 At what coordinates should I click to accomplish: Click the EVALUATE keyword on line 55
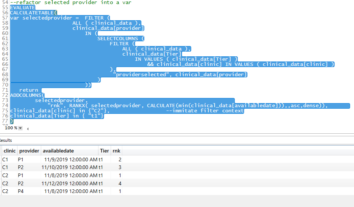tap(23, 8)
